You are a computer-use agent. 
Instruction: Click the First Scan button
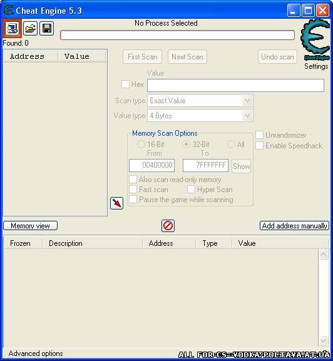(x=143, y=57)
